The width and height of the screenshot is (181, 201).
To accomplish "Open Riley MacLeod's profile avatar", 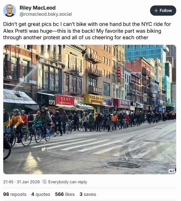I will [10, 11].
